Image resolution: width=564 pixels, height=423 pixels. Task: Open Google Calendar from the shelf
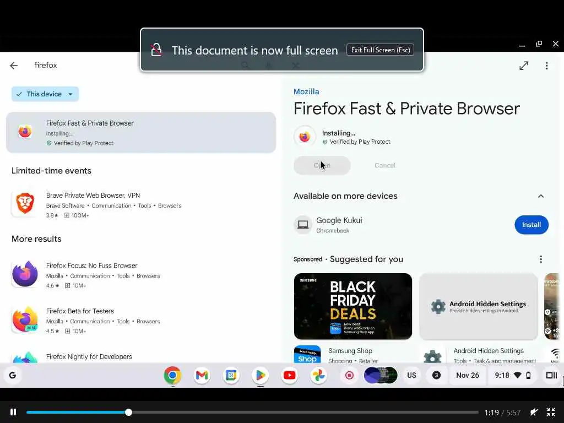[231, 375]
